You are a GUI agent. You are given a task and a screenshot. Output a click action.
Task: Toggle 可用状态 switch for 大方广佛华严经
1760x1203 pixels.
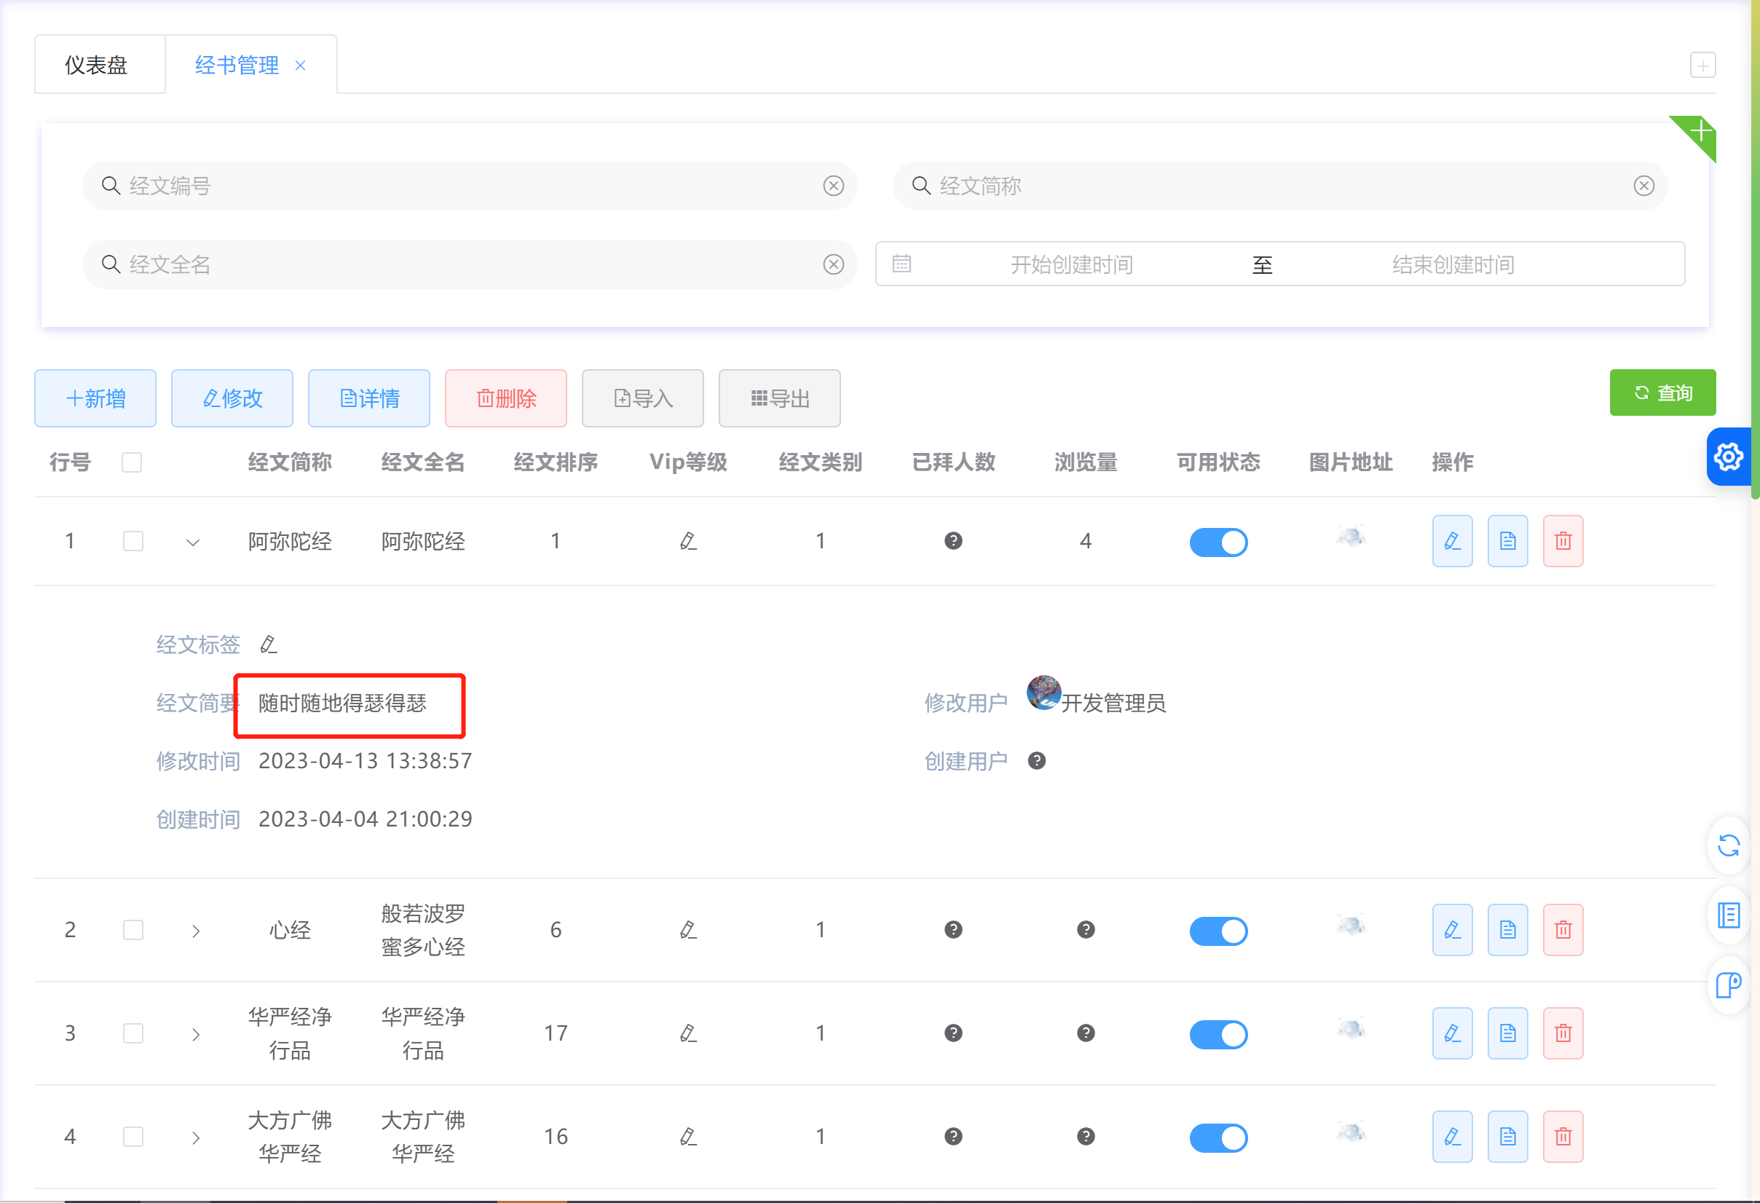tap(1218, 1138)
